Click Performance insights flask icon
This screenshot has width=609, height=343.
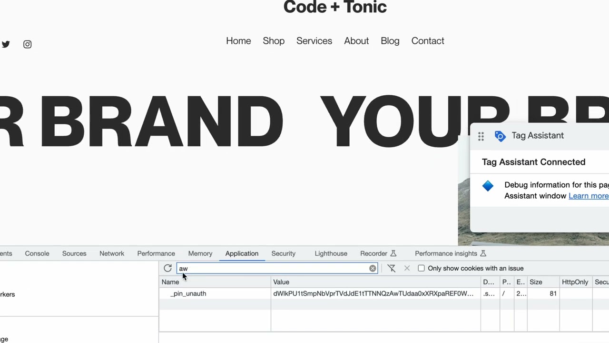pyautogui.click(x=483, y=253)
